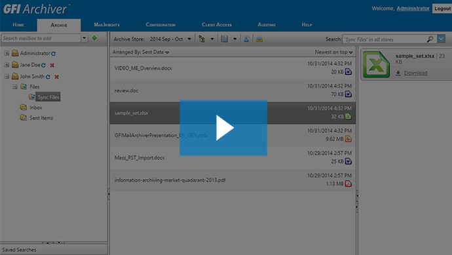
Task: Click the download arrow icon
Action: (398, 73)
